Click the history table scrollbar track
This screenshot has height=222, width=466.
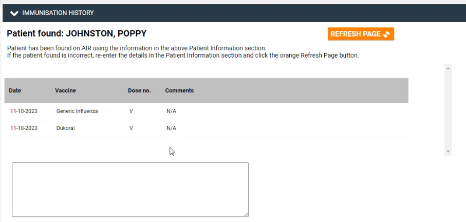448,110
